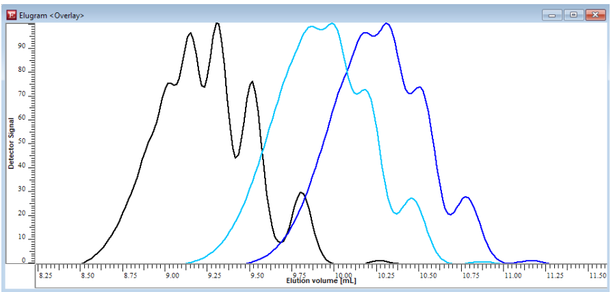Screen dimensions: 611x292
Task: Click the Elugram <Overlay> window title
Action: tap(52, 16)
